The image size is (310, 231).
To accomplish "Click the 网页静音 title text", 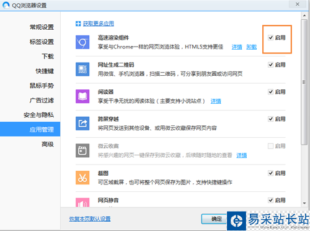I will point(108,201).
